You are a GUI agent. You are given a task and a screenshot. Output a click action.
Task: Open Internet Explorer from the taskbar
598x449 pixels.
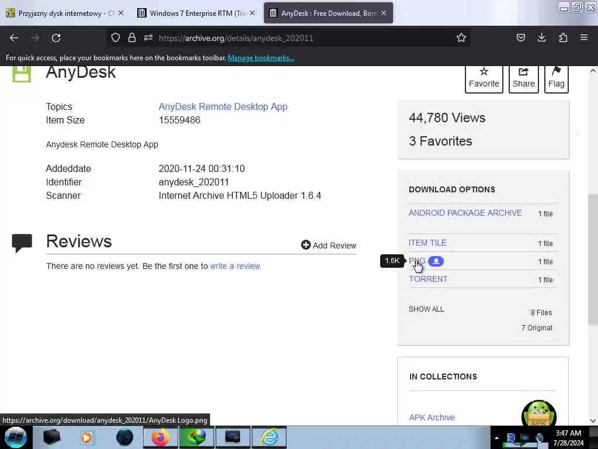(270, 437)
